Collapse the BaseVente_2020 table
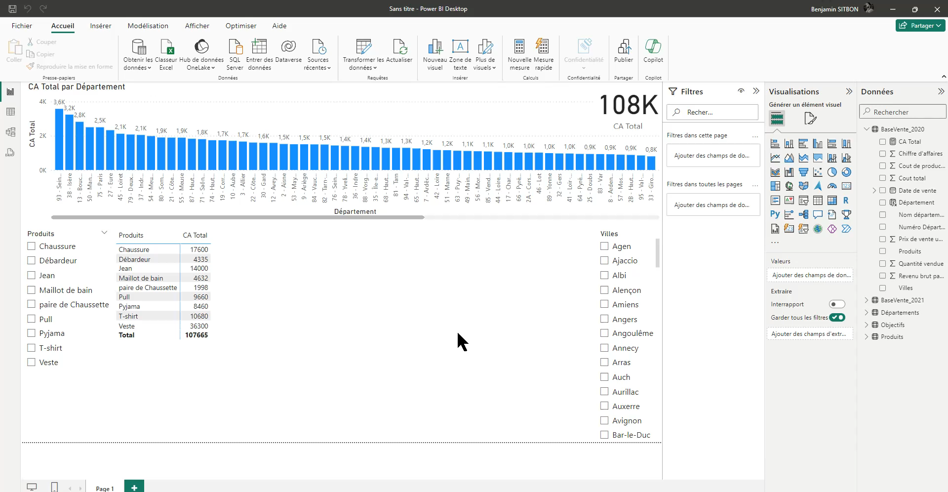This screenshot has width=948, height=492. pyautogui.click(x=867, y=129)
